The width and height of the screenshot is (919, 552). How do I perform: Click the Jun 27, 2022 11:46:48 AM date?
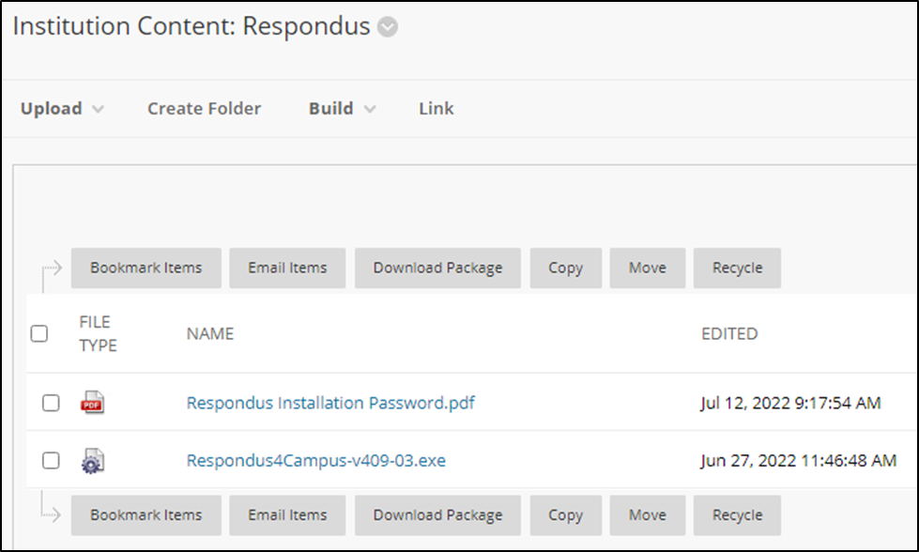point(798,461)
